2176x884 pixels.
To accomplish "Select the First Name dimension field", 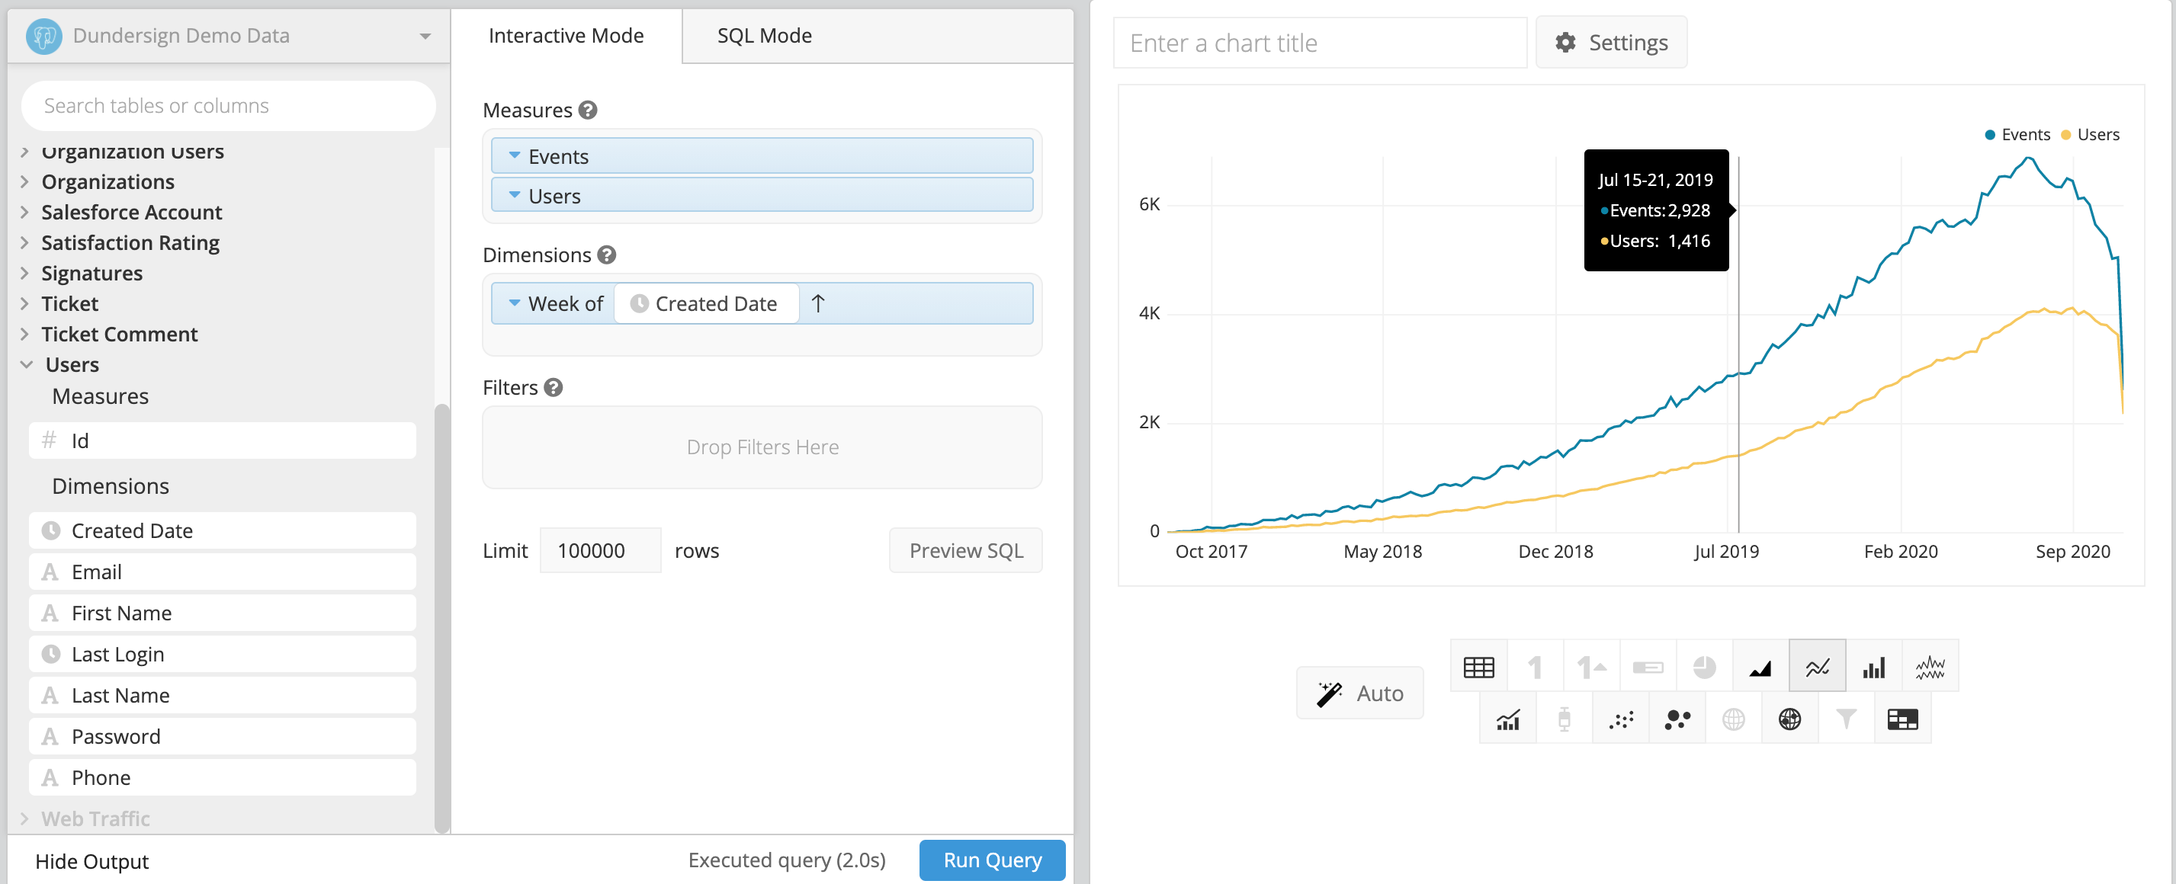I will 222,612.
